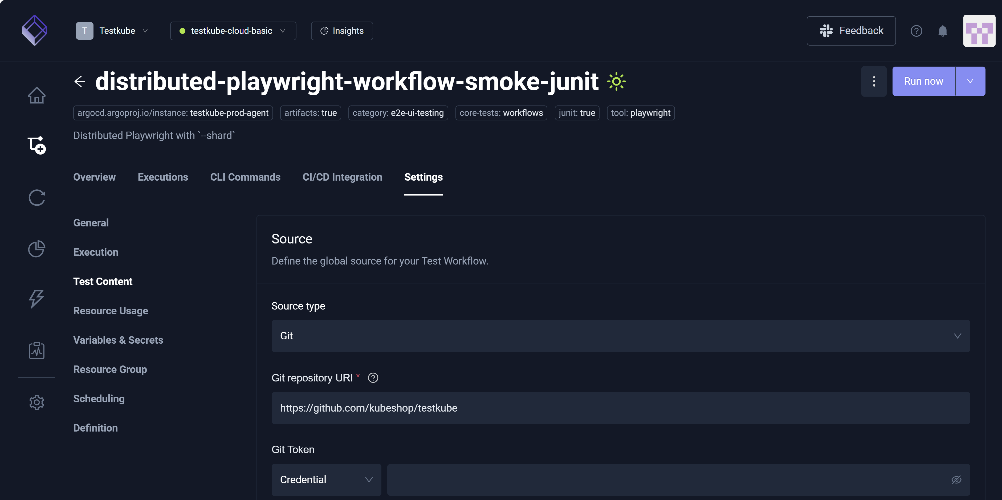Open the Feedback dialog via Slack button

coord(851,30)
